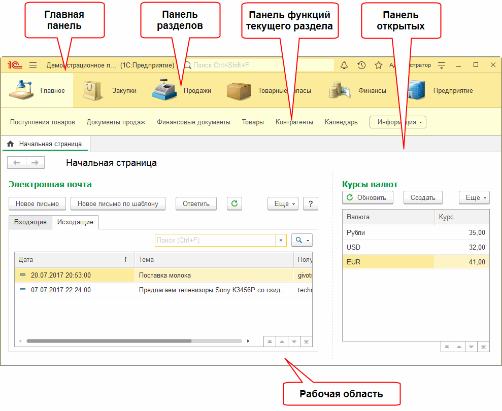Viewport: 502px width, 411px height.
Task: Click the Тема column header
Action: (x=214, y=260)
